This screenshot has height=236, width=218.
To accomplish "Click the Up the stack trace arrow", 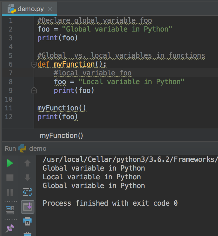I will coord(27,163).
